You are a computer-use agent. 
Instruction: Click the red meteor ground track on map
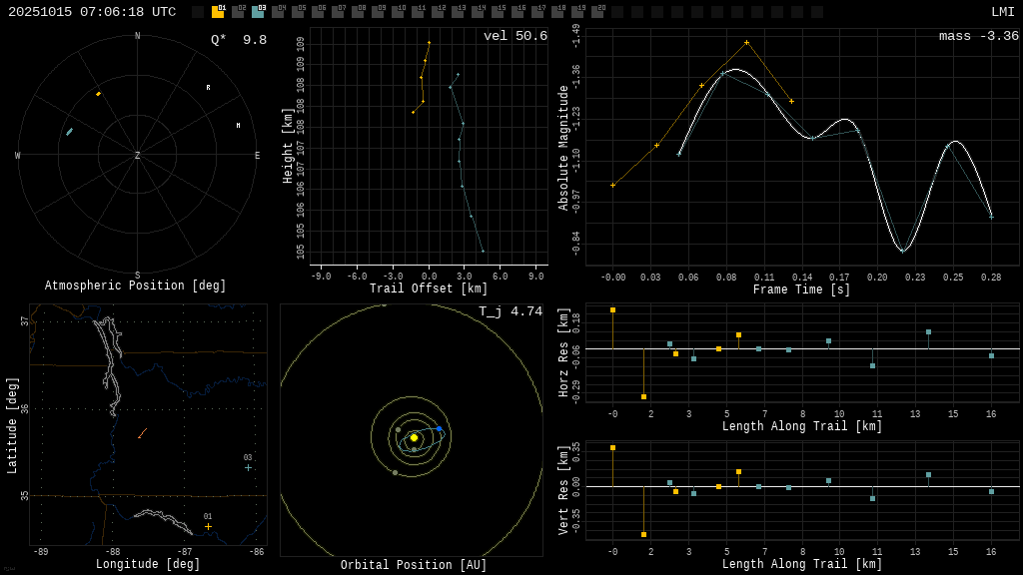(x=142, y=433)
